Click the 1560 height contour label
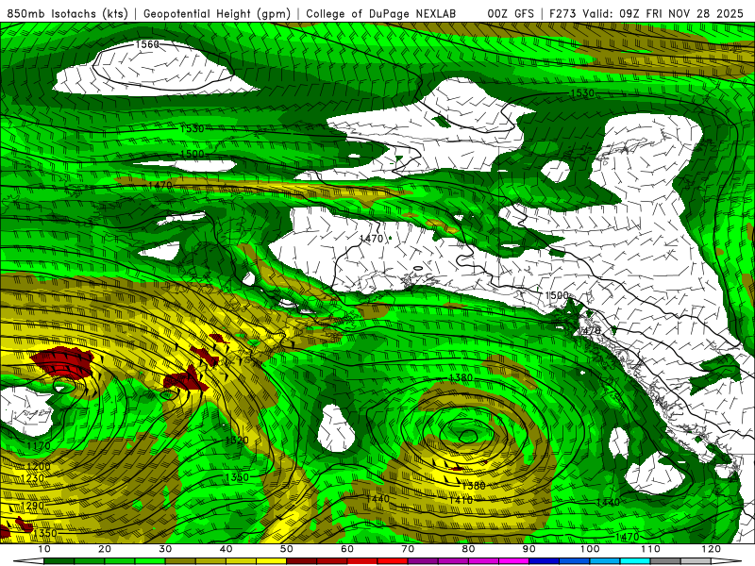 (147, 44)
